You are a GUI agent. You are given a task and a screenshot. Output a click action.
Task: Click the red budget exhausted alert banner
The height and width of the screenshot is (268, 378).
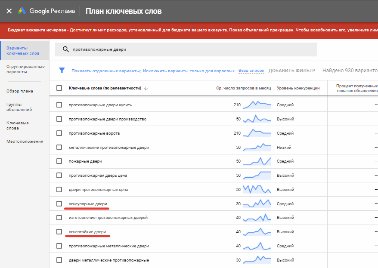(x=189, y=30)
